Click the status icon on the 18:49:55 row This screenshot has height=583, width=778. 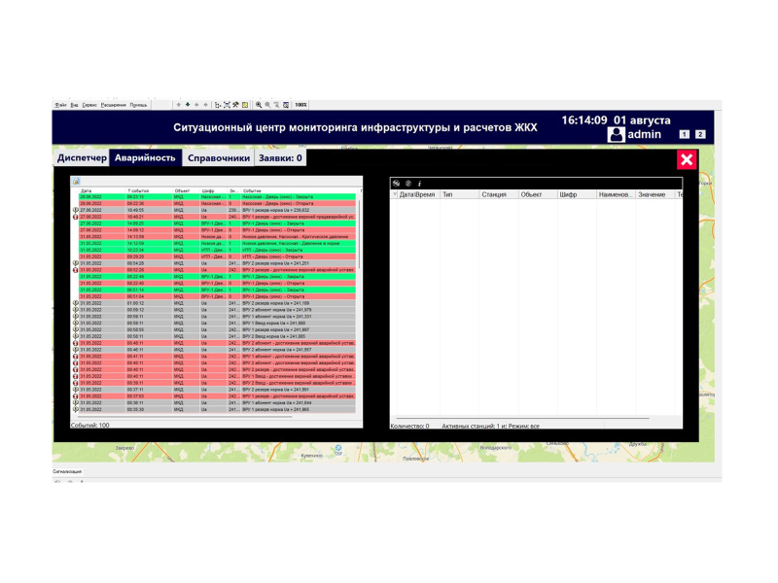[76, 210]
